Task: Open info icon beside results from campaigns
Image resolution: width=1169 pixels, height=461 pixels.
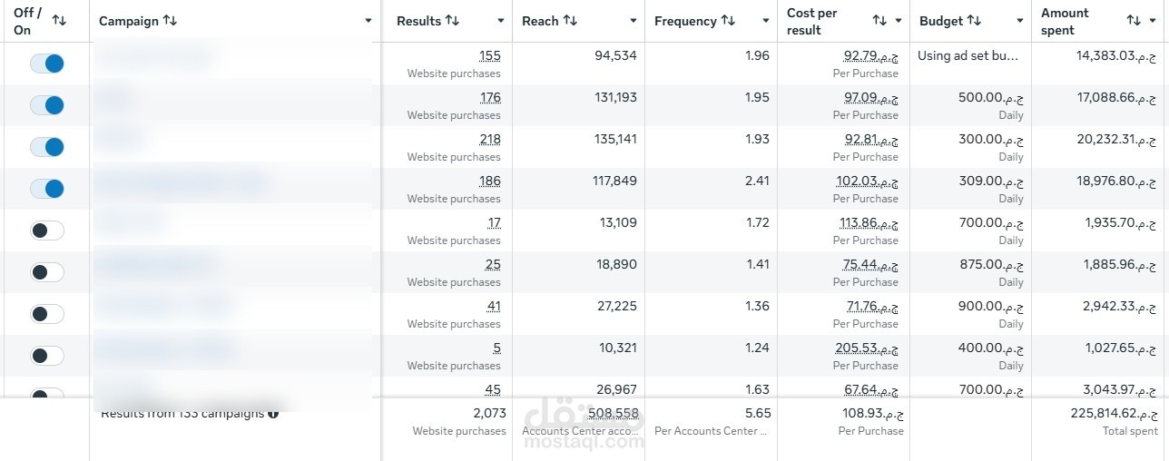Action: 273,414
